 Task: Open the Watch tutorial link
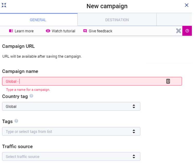63,31
